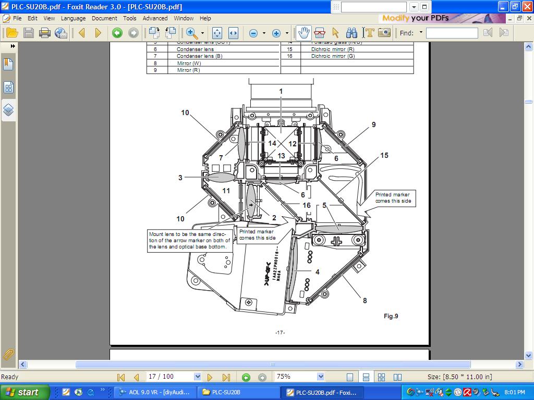Go to next page with yellow right arrow in toolbar
The width and height of the screenshot is (534, 400).
(98, 33)
